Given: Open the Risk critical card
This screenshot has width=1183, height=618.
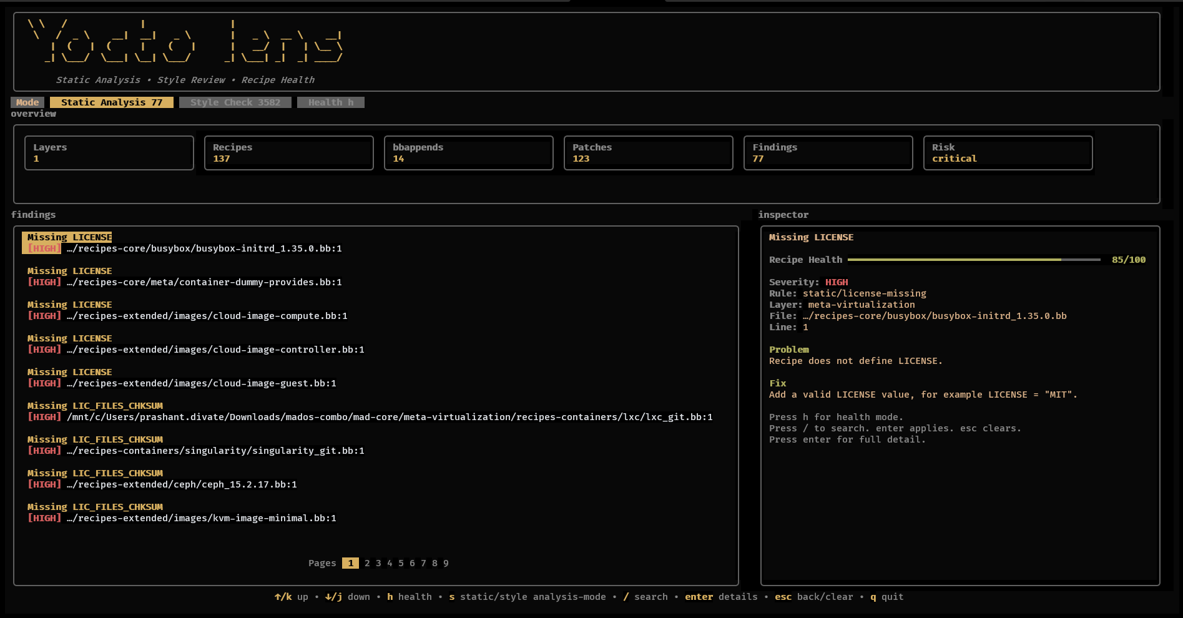Looking at the screenshot, I should click(1008, 153).
